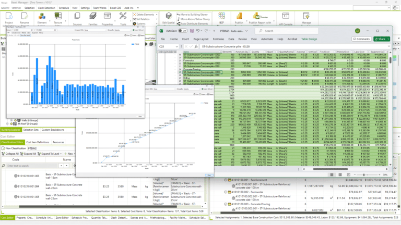Image resolution: width=401 pixels, height=225 pixels.
Task: Click the Excel Search box
Action: click(x=287, y=31)
